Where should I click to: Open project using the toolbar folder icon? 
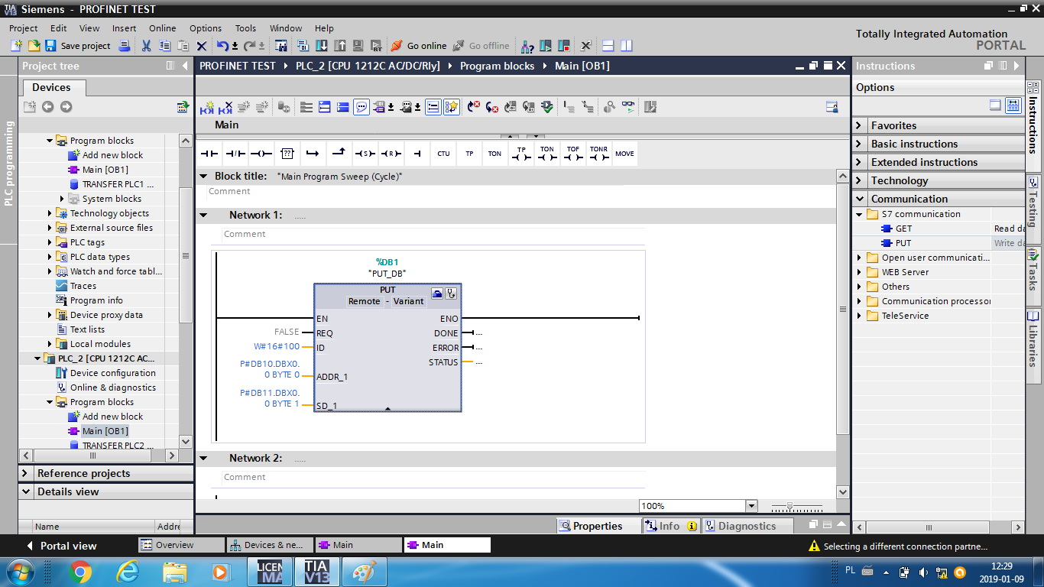(x=34, y=46)
